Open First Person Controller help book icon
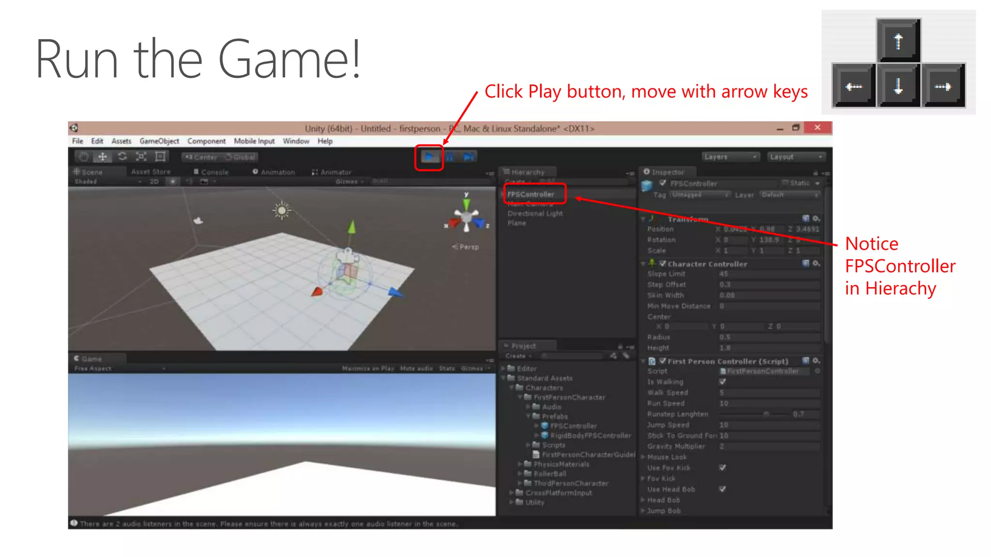The height and width of the screenshot is (557, 991). click(806, 361)
